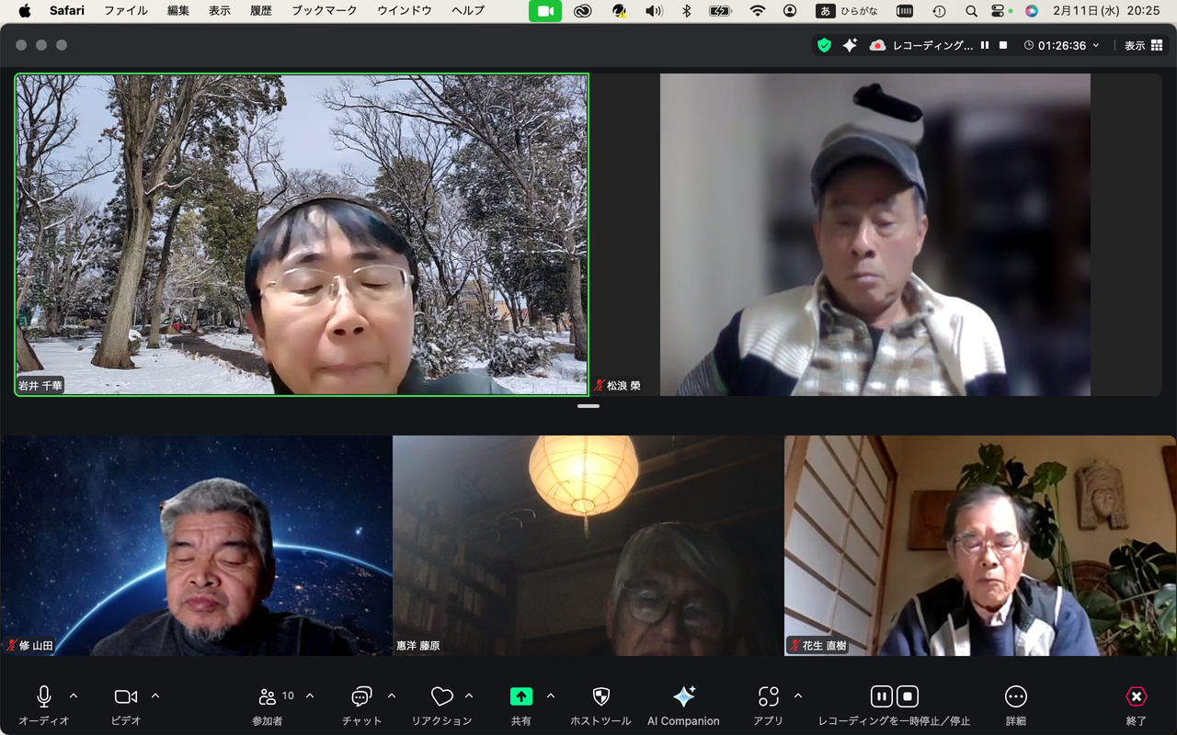The width and height of the screenshot is (1177, 735).
Task: Click the AI Companion sparkle beside the shield
Action: click(x=850, y=45)
